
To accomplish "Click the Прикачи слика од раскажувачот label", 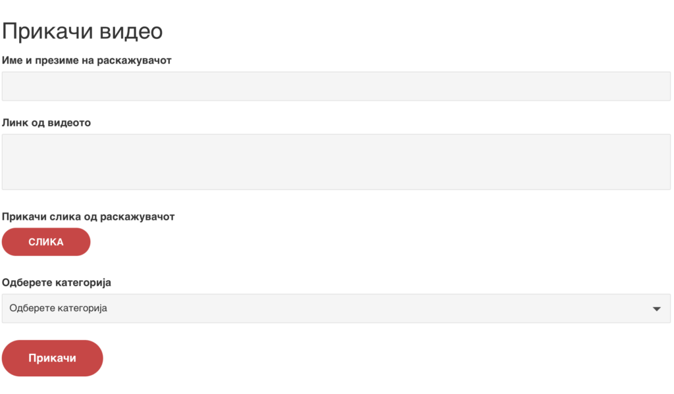I will [89, 216].
